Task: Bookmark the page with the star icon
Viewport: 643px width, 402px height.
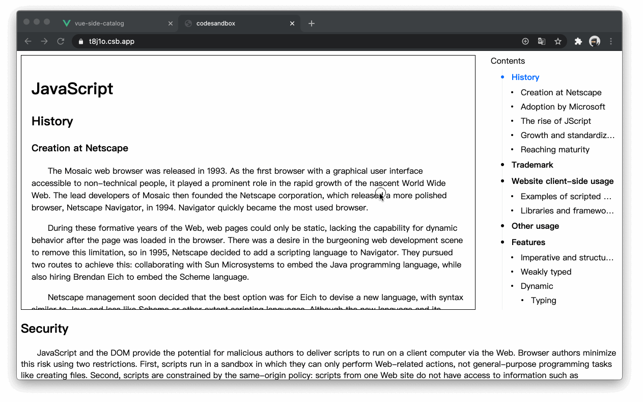Action: point(558,41)
